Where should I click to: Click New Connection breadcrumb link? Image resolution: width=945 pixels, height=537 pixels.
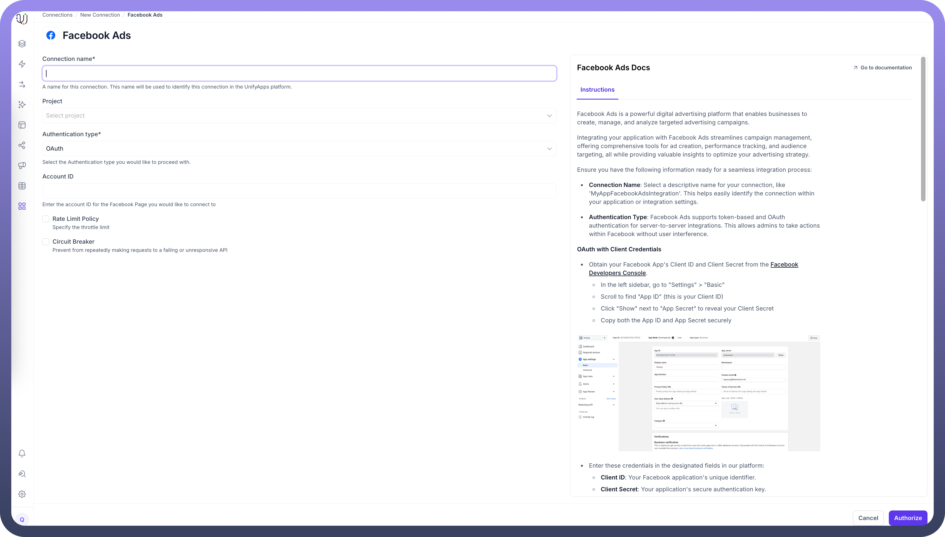[100, 15]
